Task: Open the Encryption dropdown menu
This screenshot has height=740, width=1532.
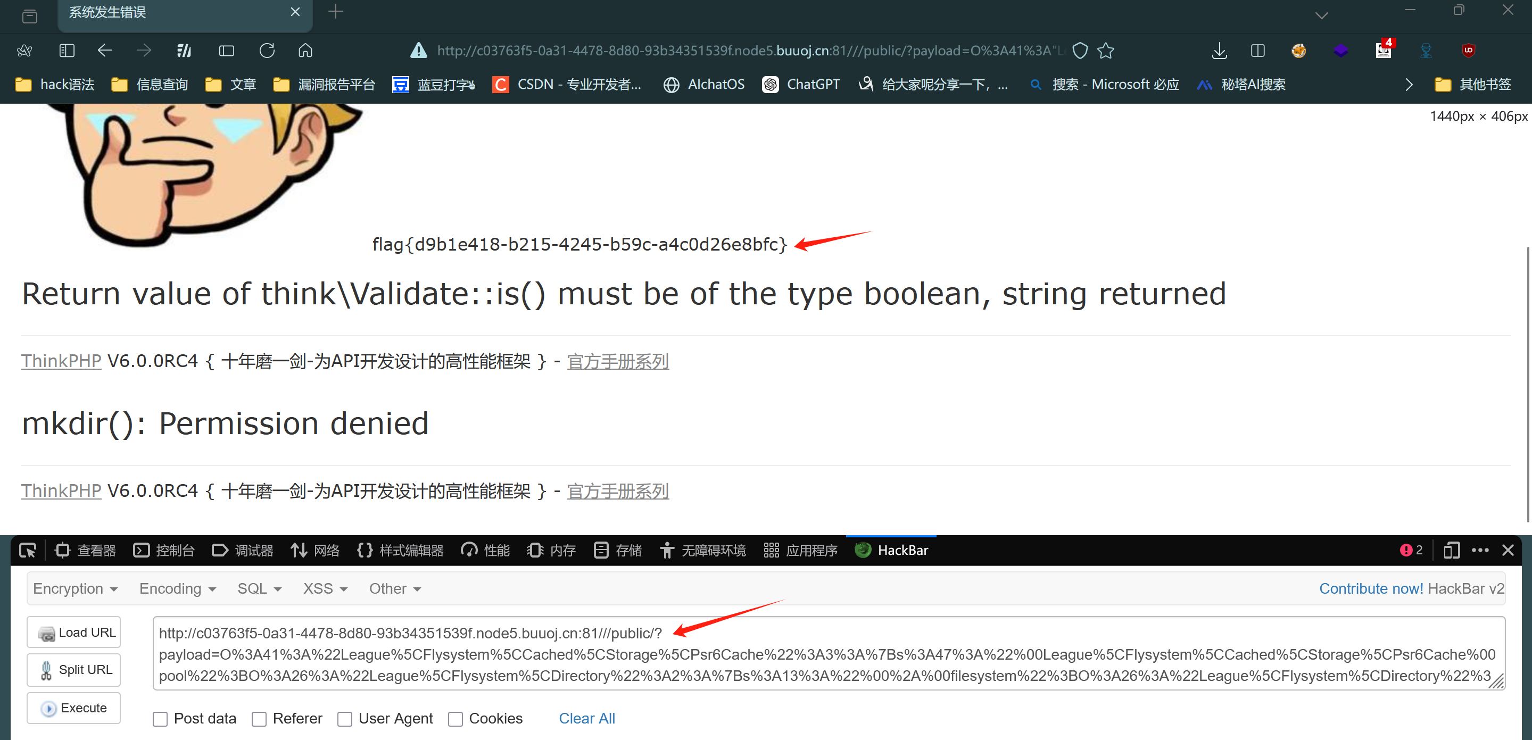Action: (x=75, y=588)
